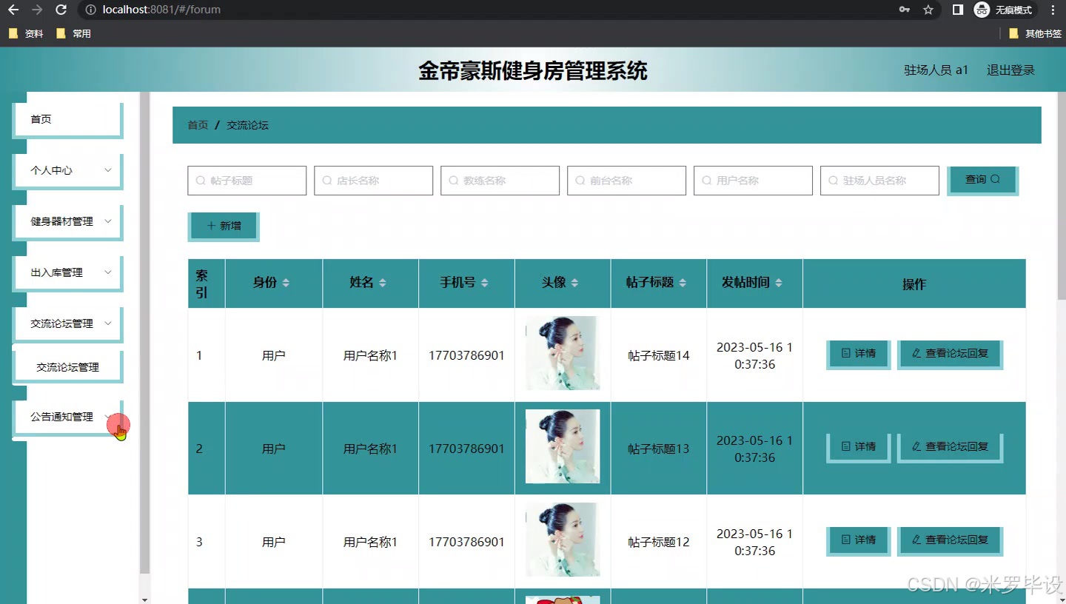Collapse the 交流论坛管理 parent menu
The image size is (1066, 604).
point(68,323)
